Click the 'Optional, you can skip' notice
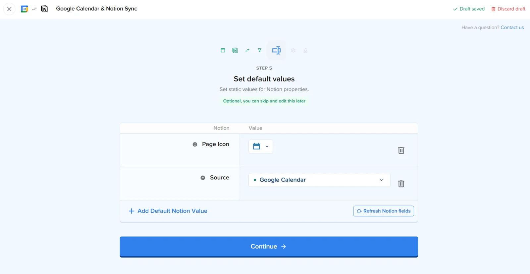 pyautogui.click(x=264, y=101)
